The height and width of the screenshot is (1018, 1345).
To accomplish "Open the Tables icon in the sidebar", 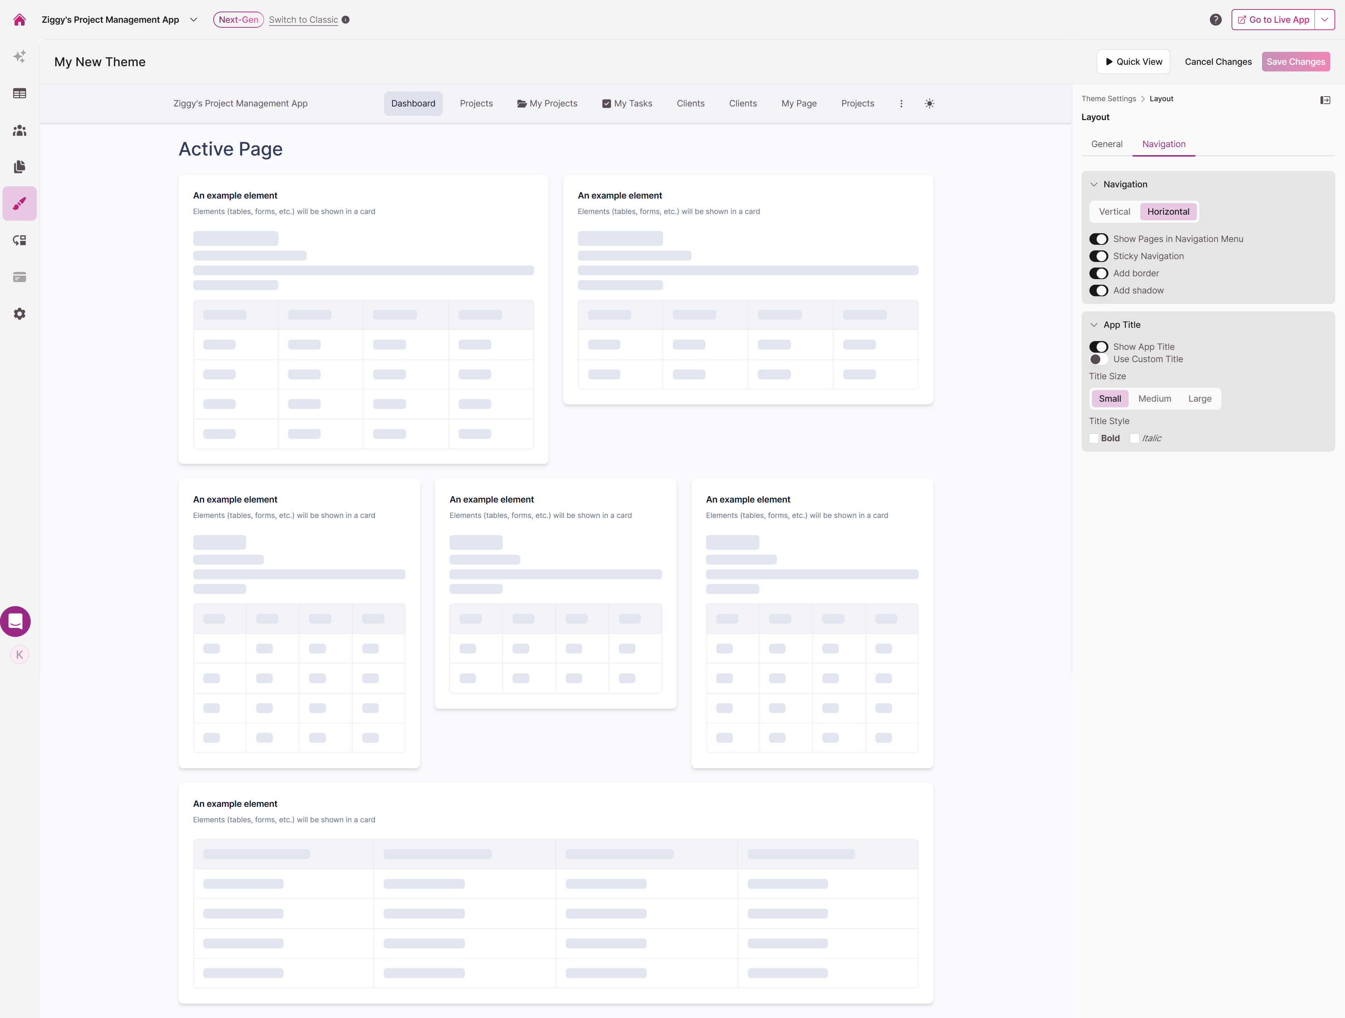I will tap(20, 93).
